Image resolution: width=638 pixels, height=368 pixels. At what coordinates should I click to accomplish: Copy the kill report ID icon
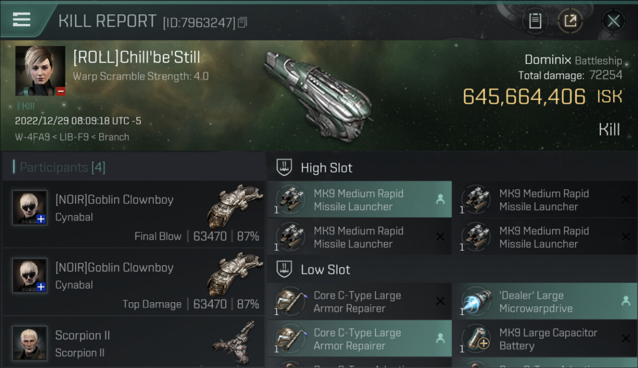point(242,23)
